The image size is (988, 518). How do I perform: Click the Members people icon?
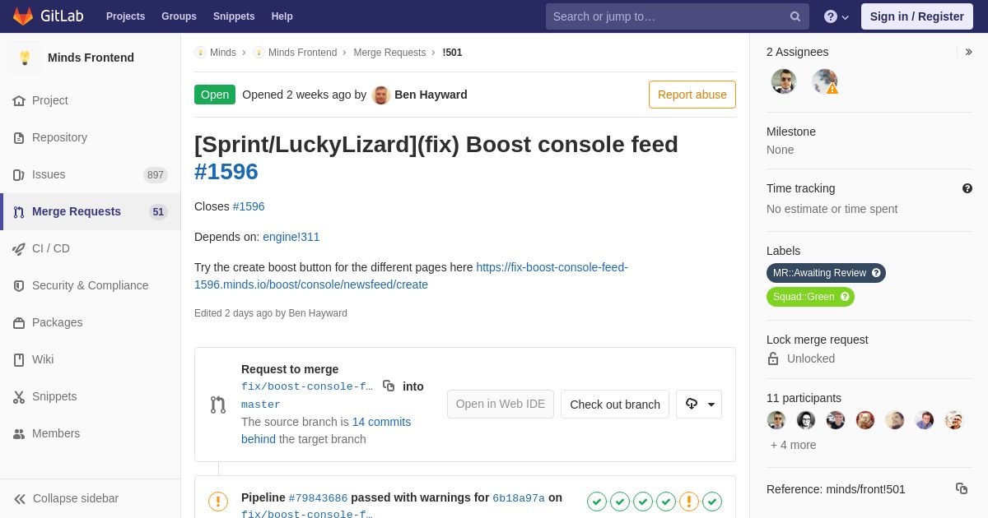point(19,433)
